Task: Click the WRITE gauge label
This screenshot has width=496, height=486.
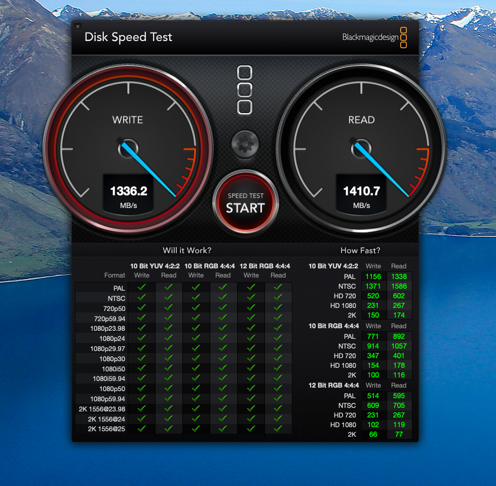Action: click(128, 120)
